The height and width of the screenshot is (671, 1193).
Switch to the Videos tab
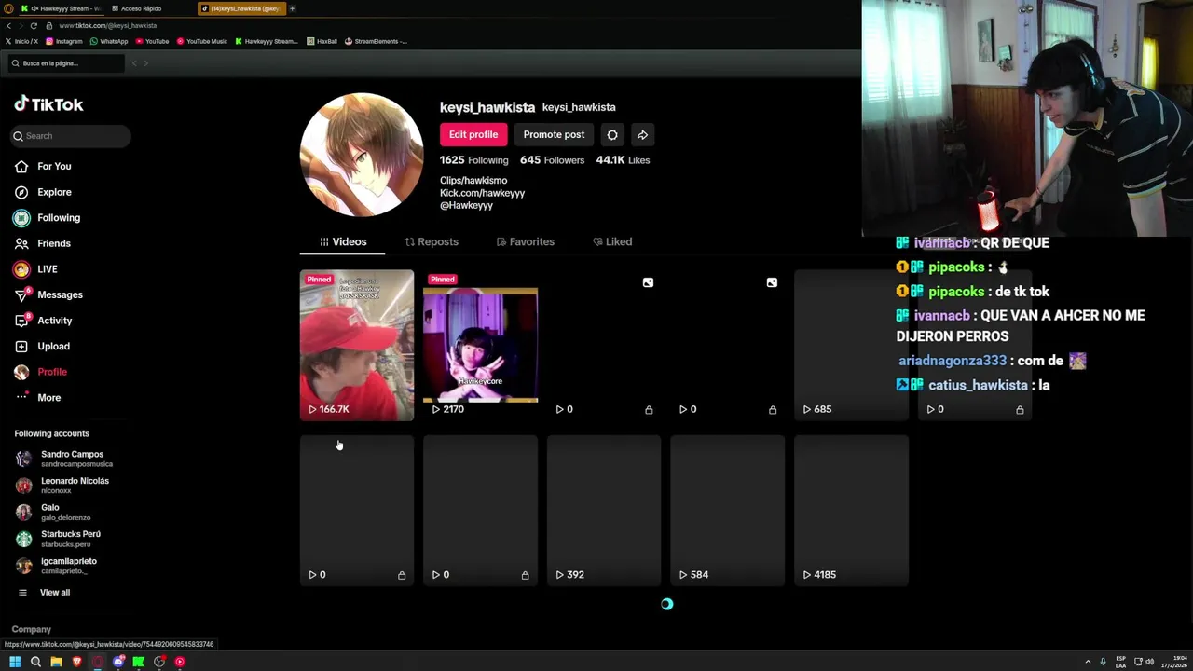pyautogui.click(x=343, y=241)
